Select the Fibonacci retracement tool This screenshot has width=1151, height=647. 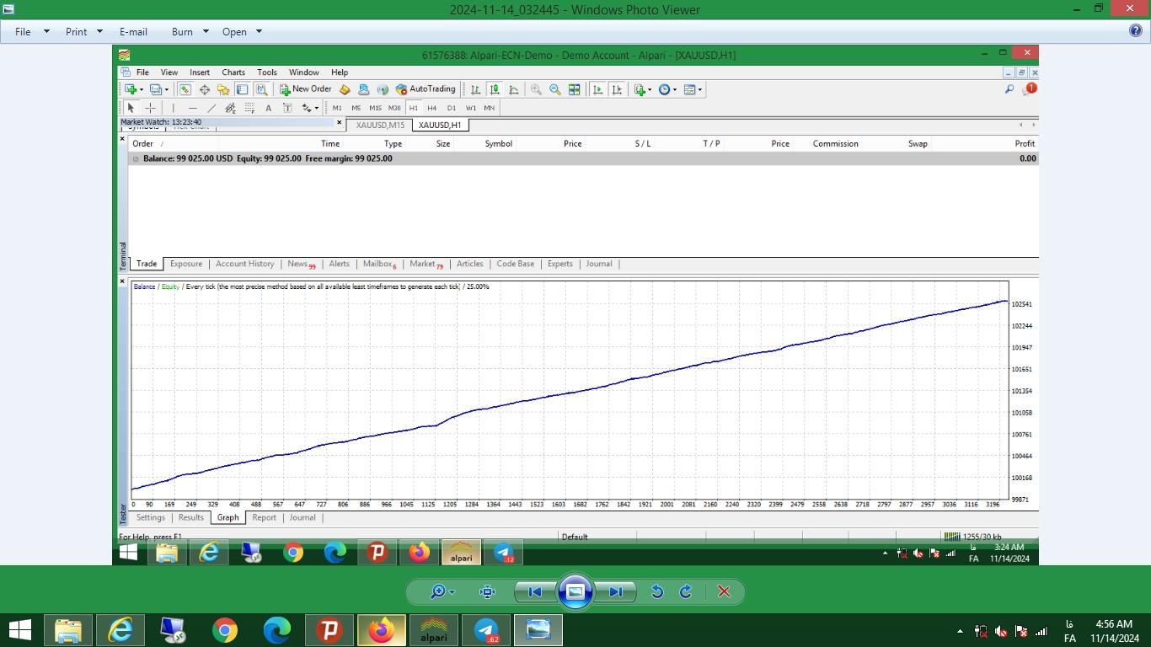pos(249,108)
